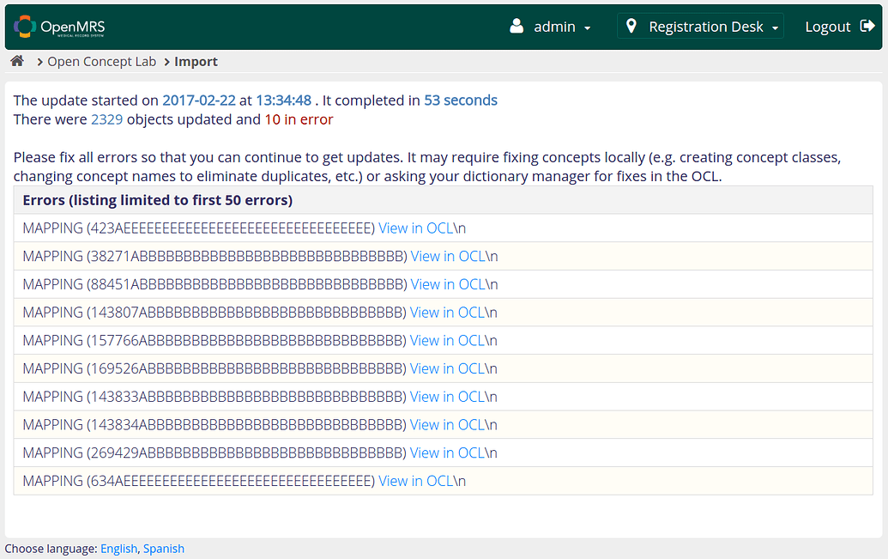Click the 10 in error text

[299, 119]
